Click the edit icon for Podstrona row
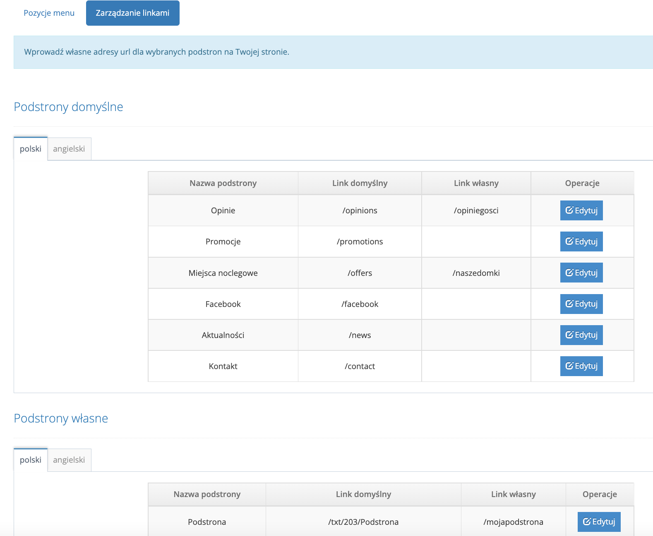653x536 pixels. (x=587, y=522)
